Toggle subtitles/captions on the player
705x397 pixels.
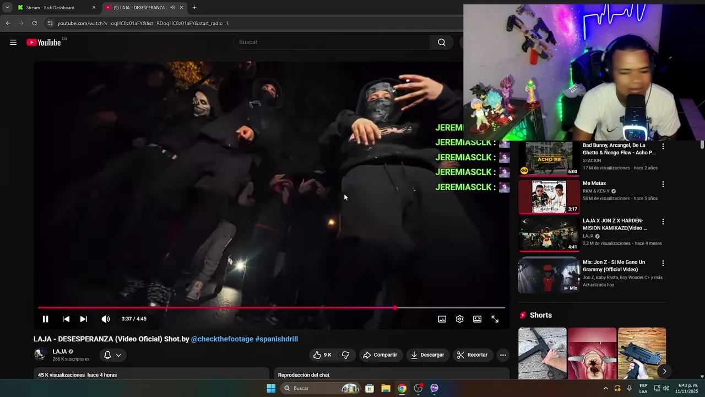point(442,319)
